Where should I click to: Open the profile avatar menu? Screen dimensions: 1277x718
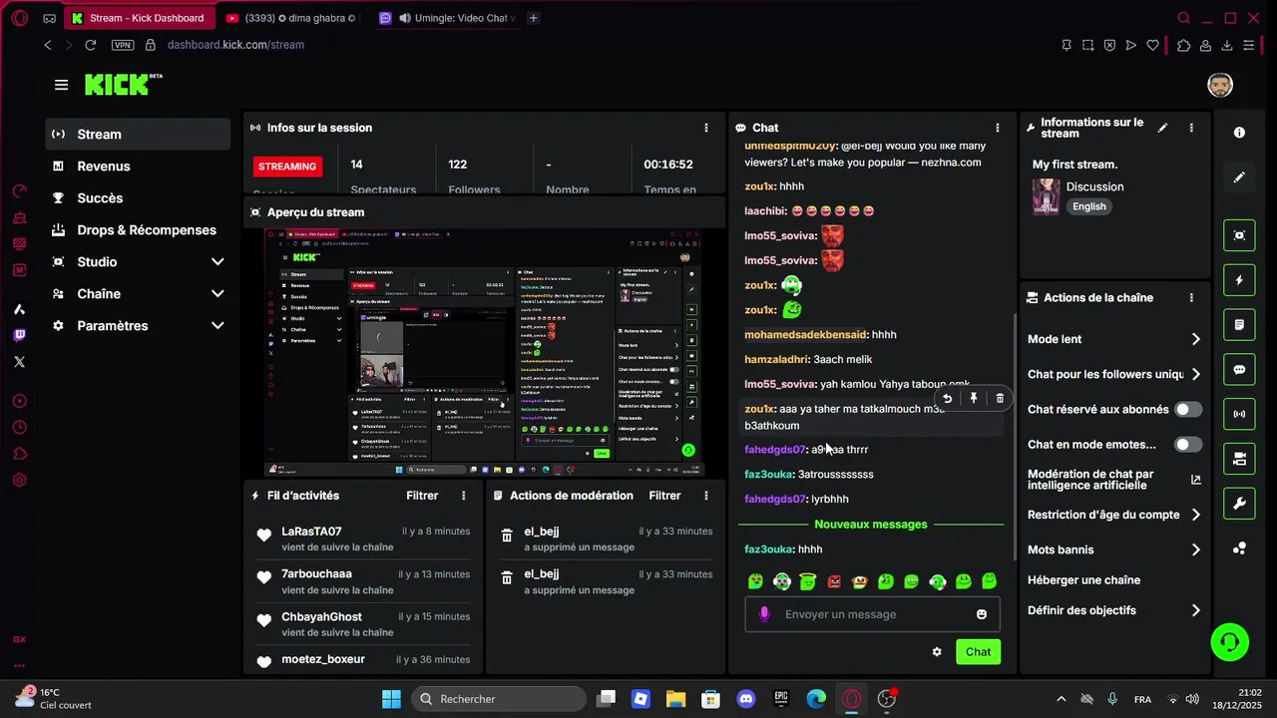[x=1219, y=85]
